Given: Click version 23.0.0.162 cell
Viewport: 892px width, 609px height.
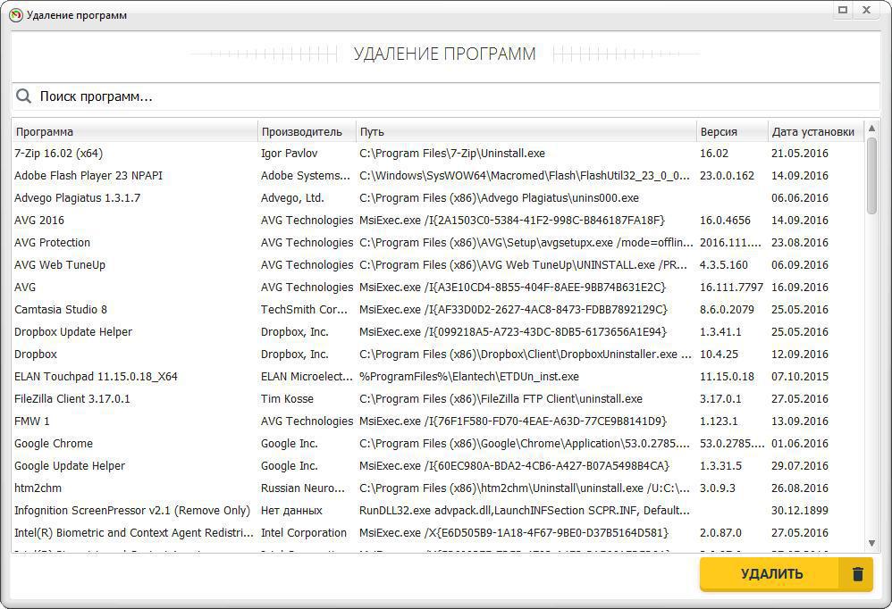Looking at the screenshot, I should (727, 176).
